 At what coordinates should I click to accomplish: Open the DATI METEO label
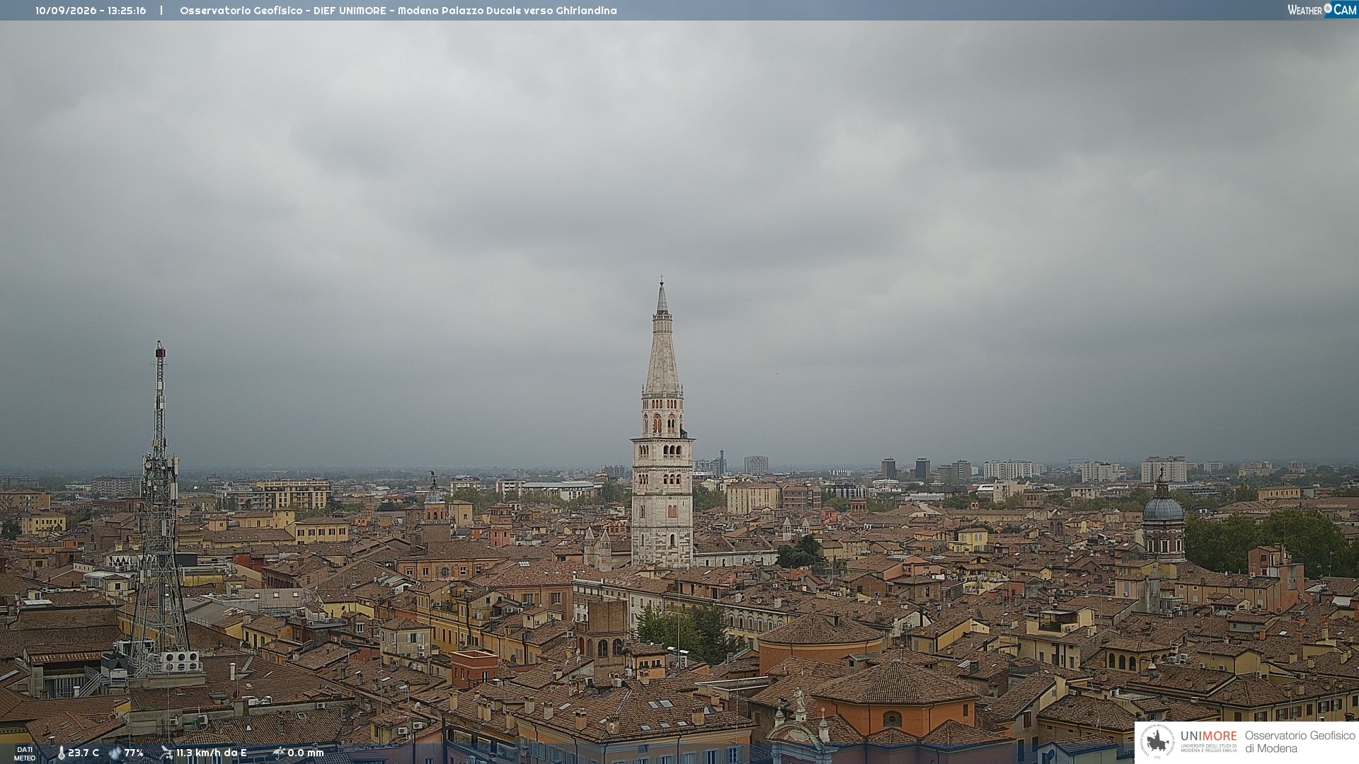tap(25, 753)
